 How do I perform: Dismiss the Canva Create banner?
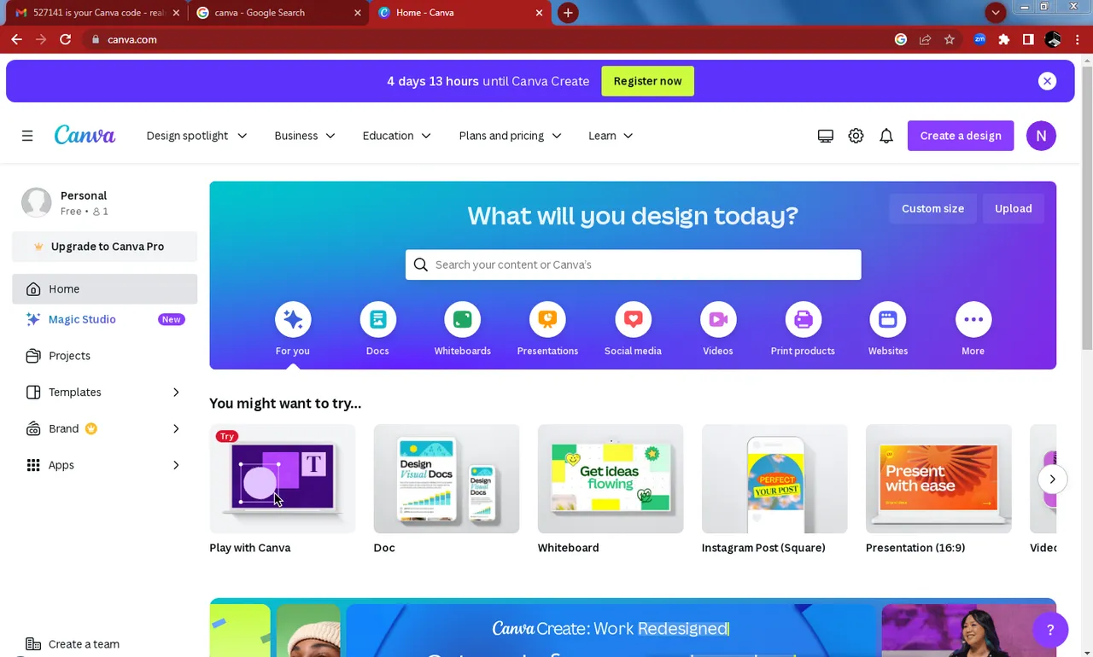[x=1047, y=81]
